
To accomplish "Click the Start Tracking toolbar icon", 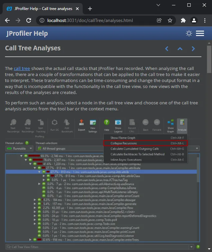I will [41, 126].
